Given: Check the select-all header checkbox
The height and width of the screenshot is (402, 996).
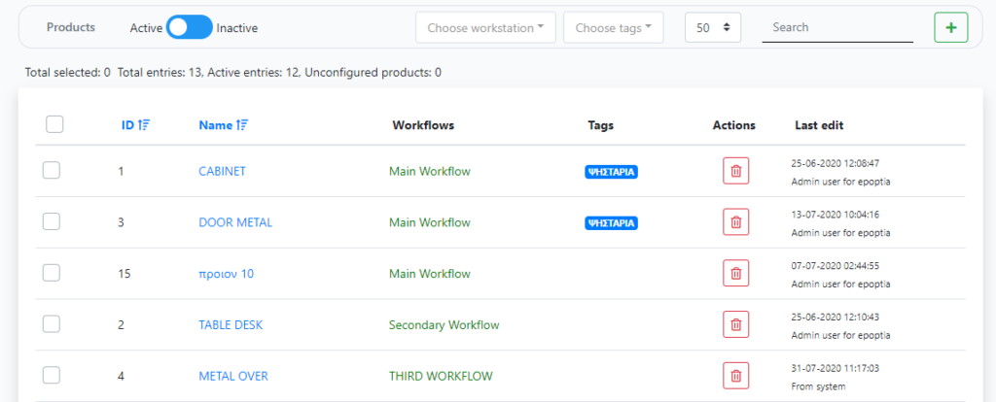Looking at the screenshot, I should (x=54, y=124).
